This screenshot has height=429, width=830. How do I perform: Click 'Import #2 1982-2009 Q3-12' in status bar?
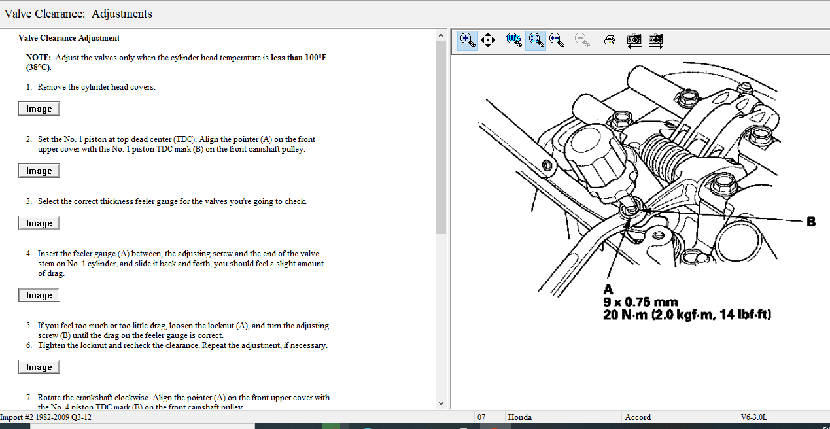click(46, 417)
